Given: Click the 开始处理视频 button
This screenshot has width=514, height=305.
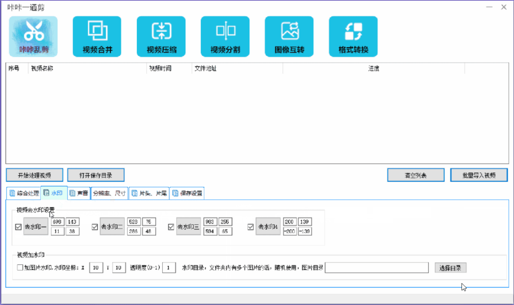Looking at the screenshot, I should pyautogui.click(x=35, y=175).
